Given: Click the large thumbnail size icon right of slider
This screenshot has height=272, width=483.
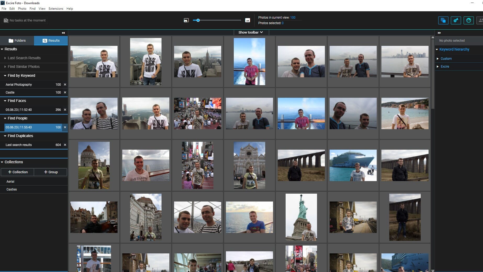Looking at the screenshot, I should pyautogui.click(x=247, y=20).
